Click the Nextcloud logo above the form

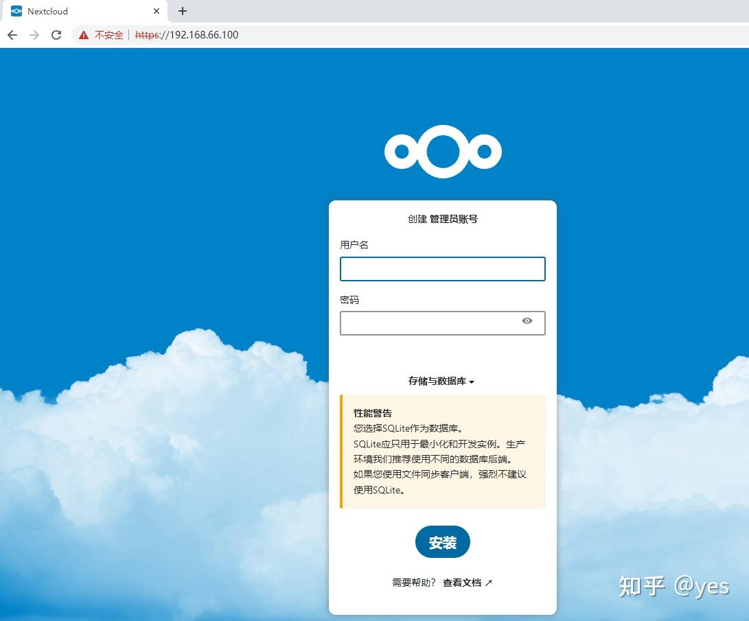(x=443, y=152)
